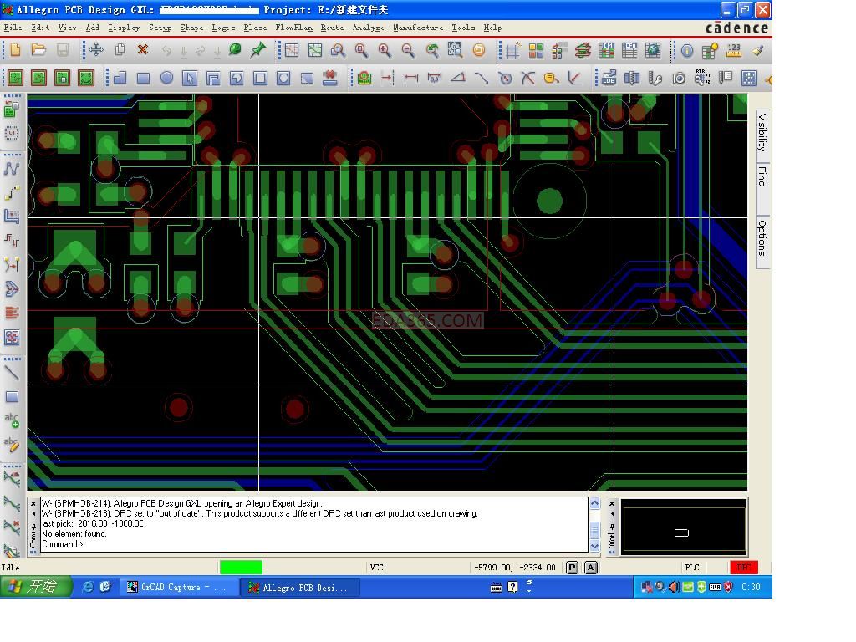Image resolution: width=856 pixels, height=642 pixels.
Task: Activate the Shape Select arrow icon
Action: tap(190, 78)
